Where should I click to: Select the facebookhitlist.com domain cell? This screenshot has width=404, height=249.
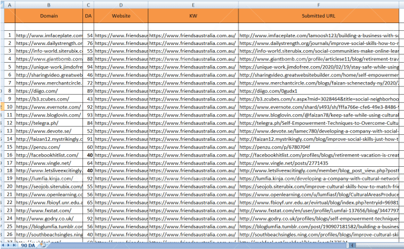point(49,155)
